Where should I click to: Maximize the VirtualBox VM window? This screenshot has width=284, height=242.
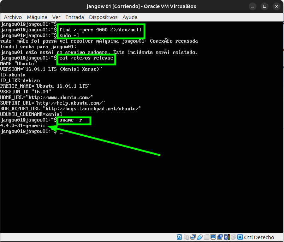click(265, 6)
